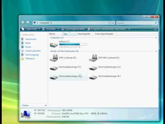Expand the arrow after Computer breadcrumb
Viewport: 165px width, 124px height.
point(51,23)
